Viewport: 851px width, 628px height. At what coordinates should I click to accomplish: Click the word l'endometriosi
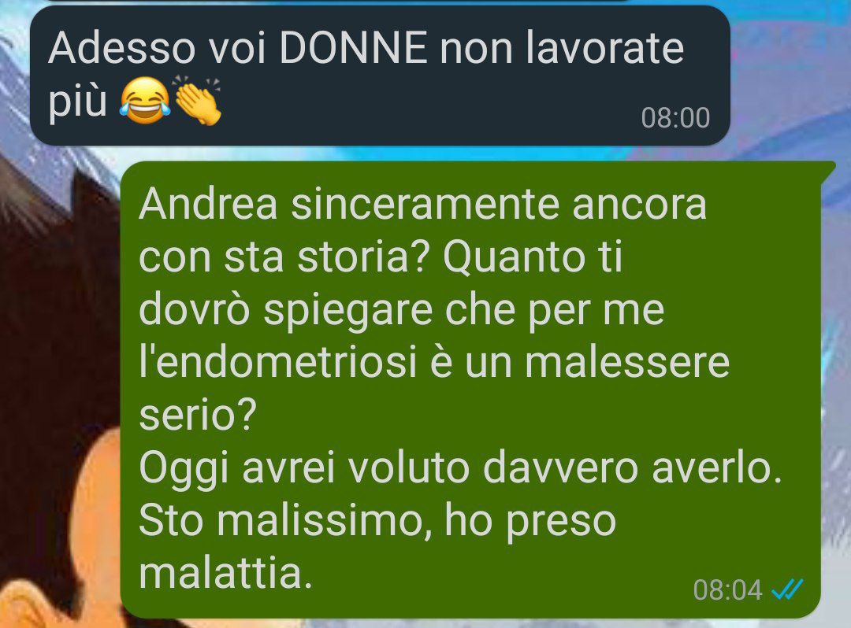pyautogui.click(x=278, y=363)
